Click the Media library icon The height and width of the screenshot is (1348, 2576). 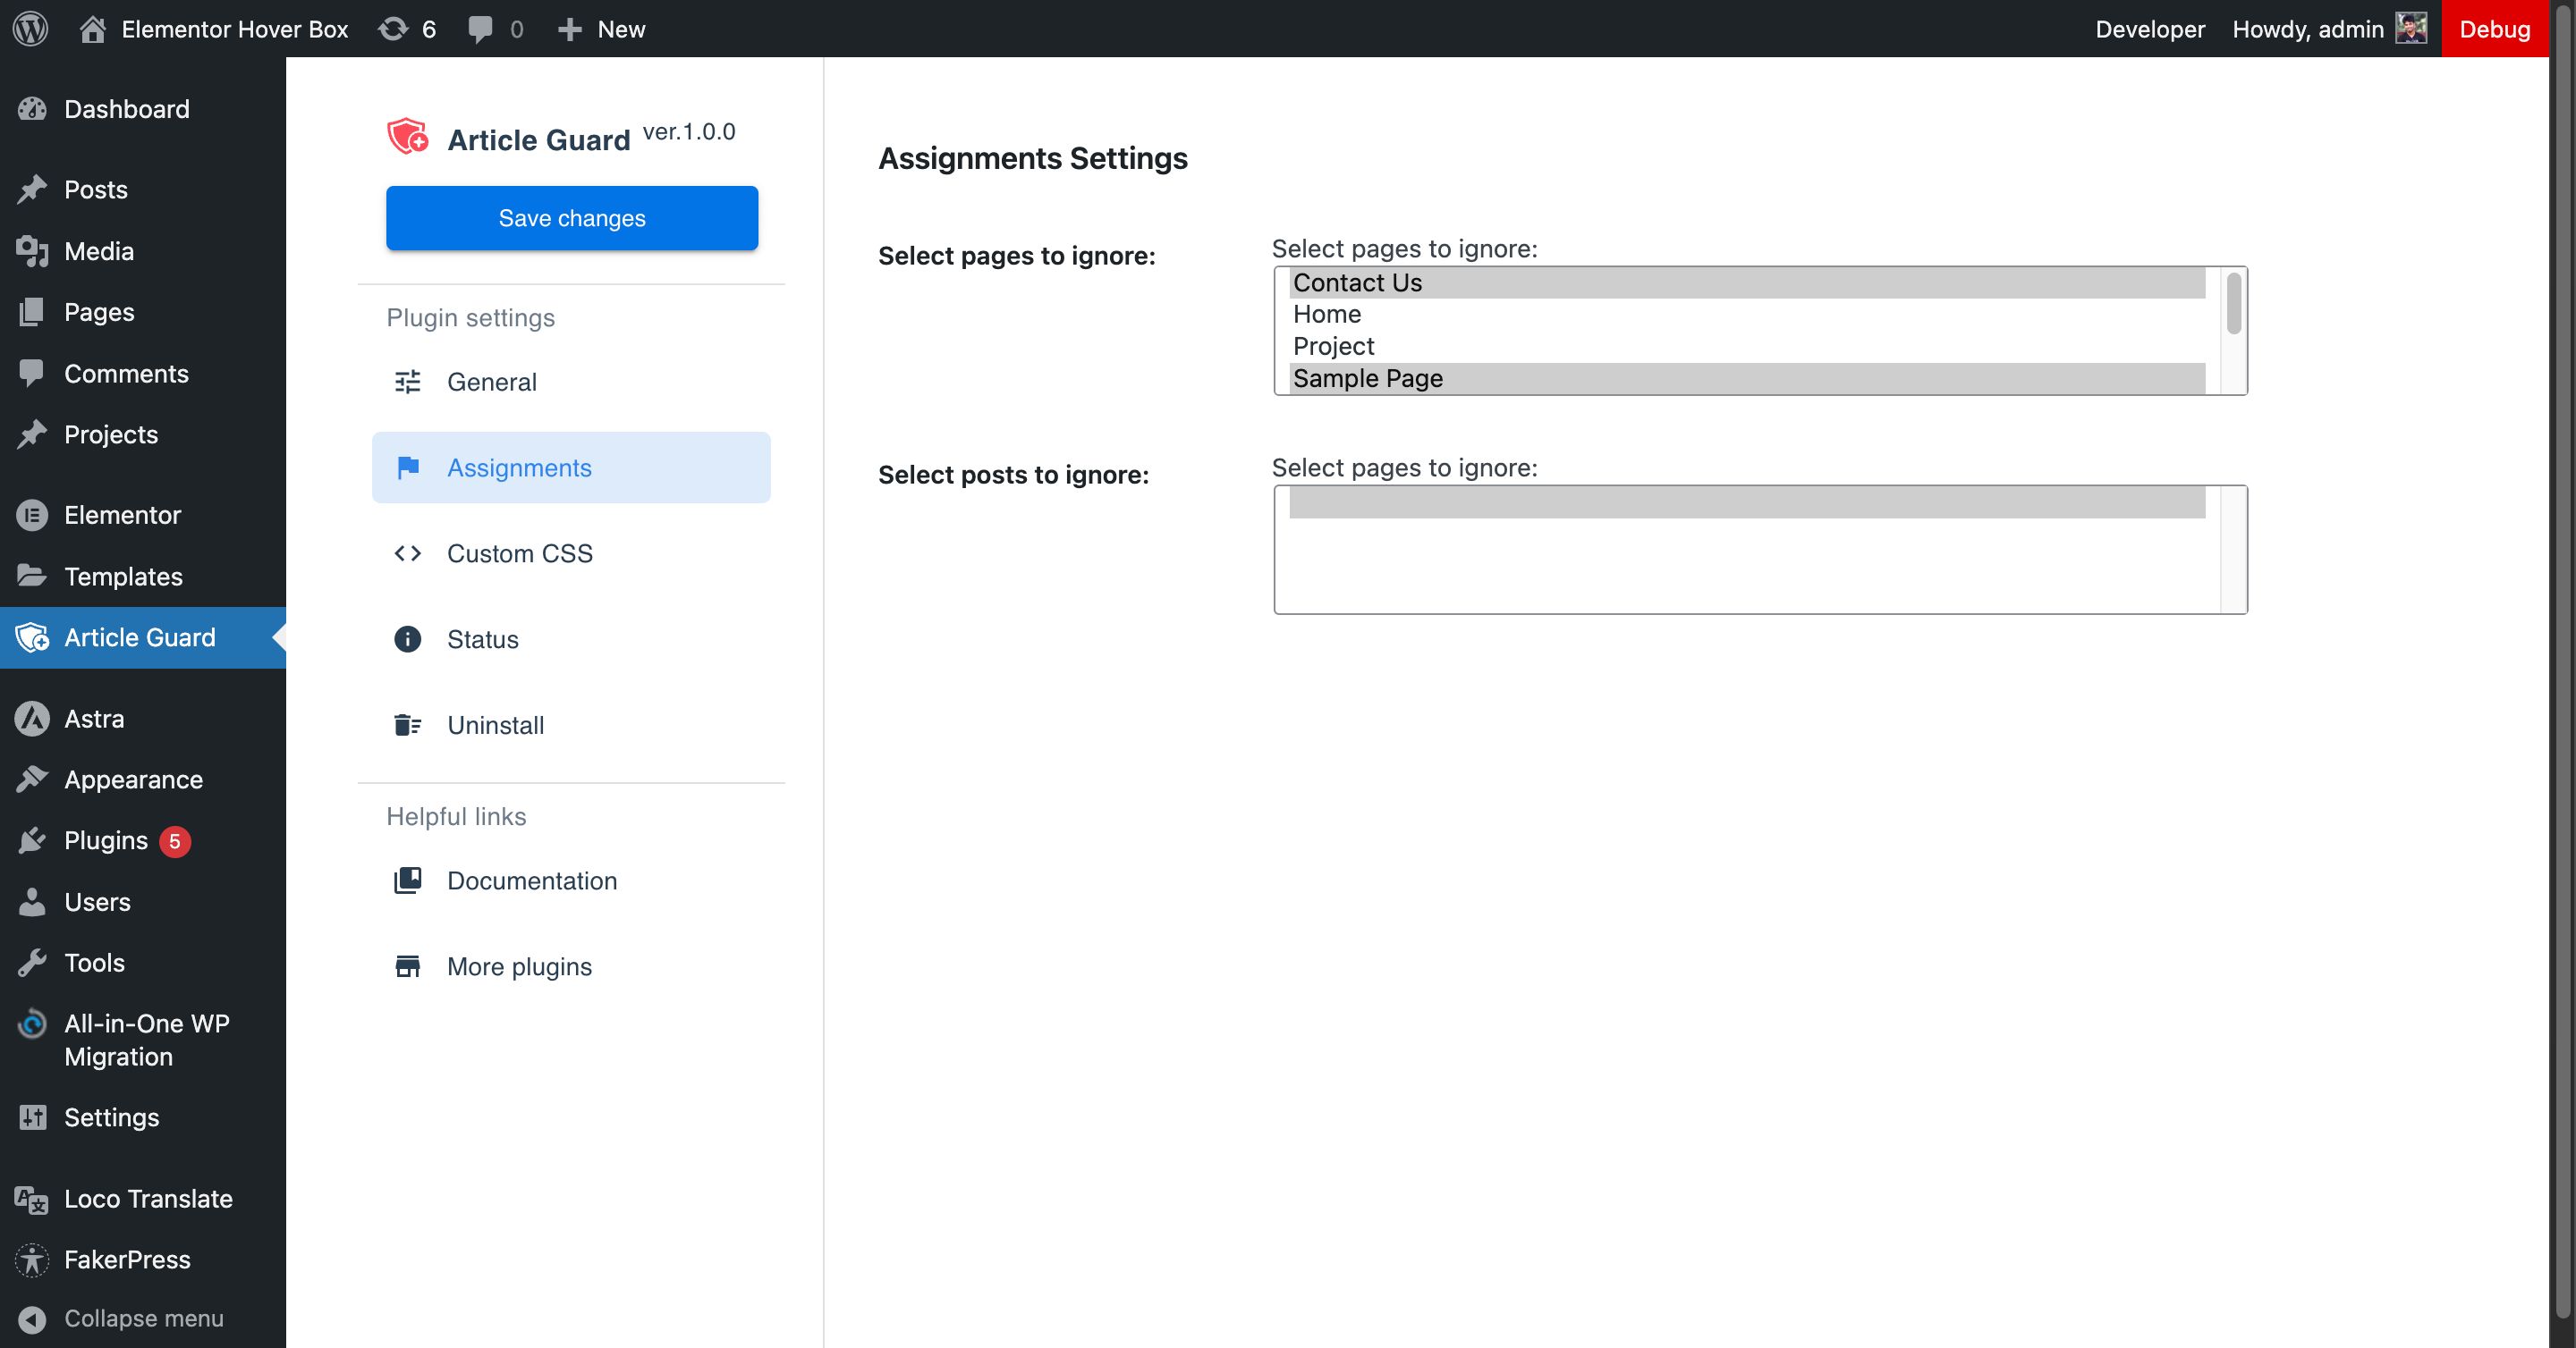32,251
